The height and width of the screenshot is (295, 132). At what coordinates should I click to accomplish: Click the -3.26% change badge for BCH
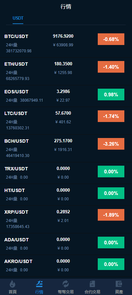pos(111,144)
